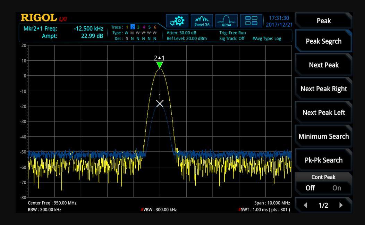The image size is (365, 225).
Task: Switch to GPSA mode via its icon
Action: click(x=226, y=20)
